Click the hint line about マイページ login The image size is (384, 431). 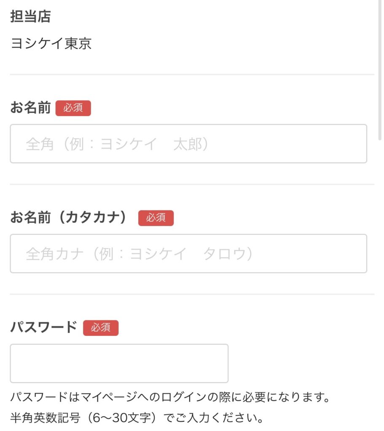(x=169, y=396)
